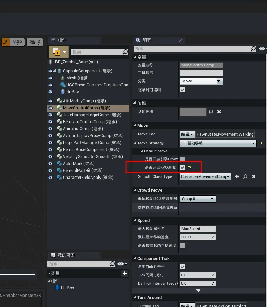Open the Move Tag 编辑 dropdown
Image resolution: width=267 pixels, height=307 pixels.
pos(187,134)
